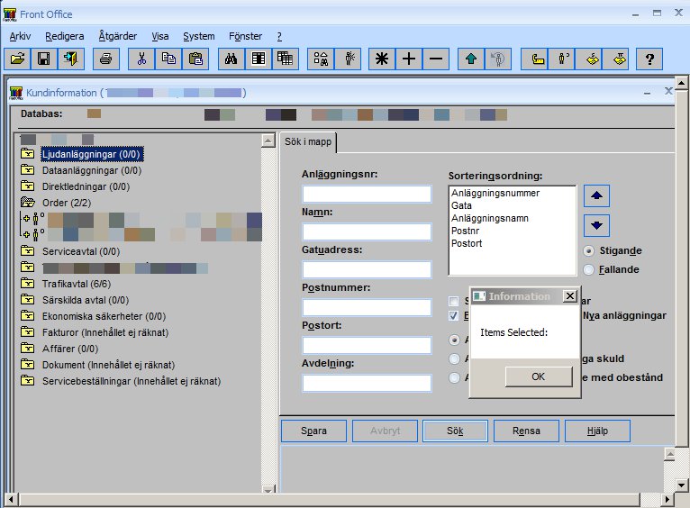690x508 pixels.
Task: Toggle the checked checkbox under sort list
Action: [x=454, y=316]
